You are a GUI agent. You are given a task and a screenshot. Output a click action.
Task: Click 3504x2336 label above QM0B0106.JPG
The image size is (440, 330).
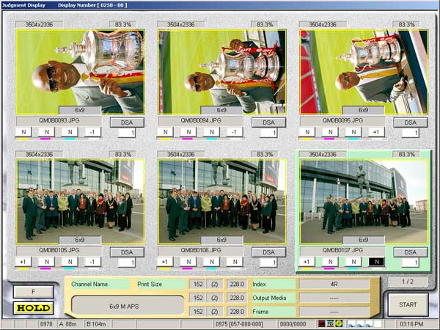point(180,154)
